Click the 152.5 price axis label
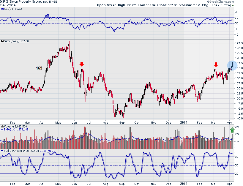 (239, 93)
